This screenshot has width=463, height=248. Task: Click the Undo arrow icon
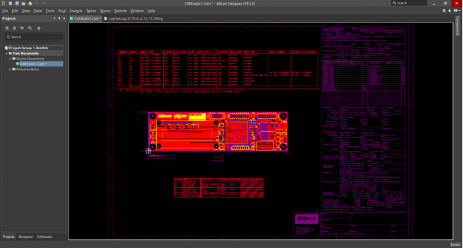click(37, 3)
